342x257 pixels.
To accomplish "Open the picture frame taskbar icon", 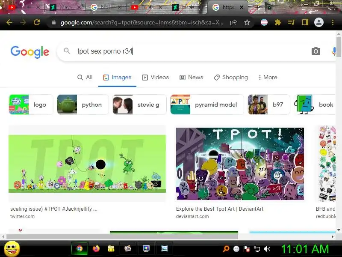I will pyautogui.click(x=164, y=248).
